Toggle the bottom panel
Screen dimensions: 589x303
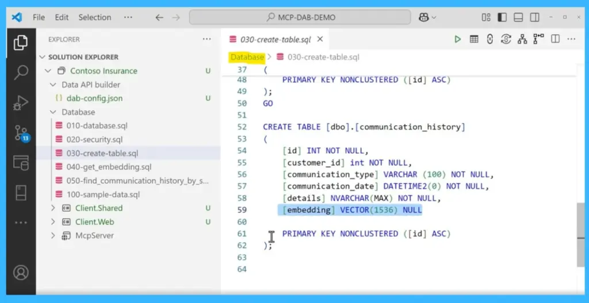[x=518, y=17]
